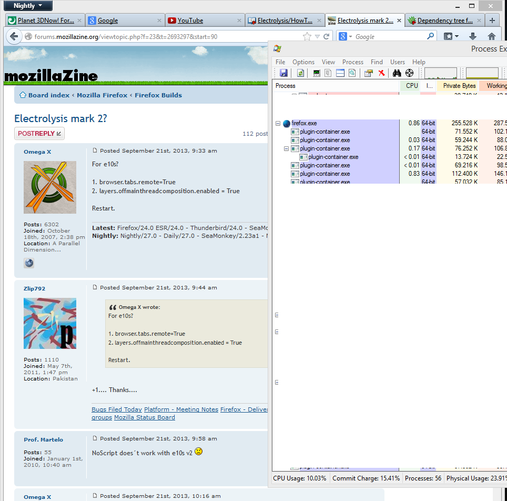This screenshot has width=507, height=501.
Task: Click the Google search input field
Action: pos(390,36)
